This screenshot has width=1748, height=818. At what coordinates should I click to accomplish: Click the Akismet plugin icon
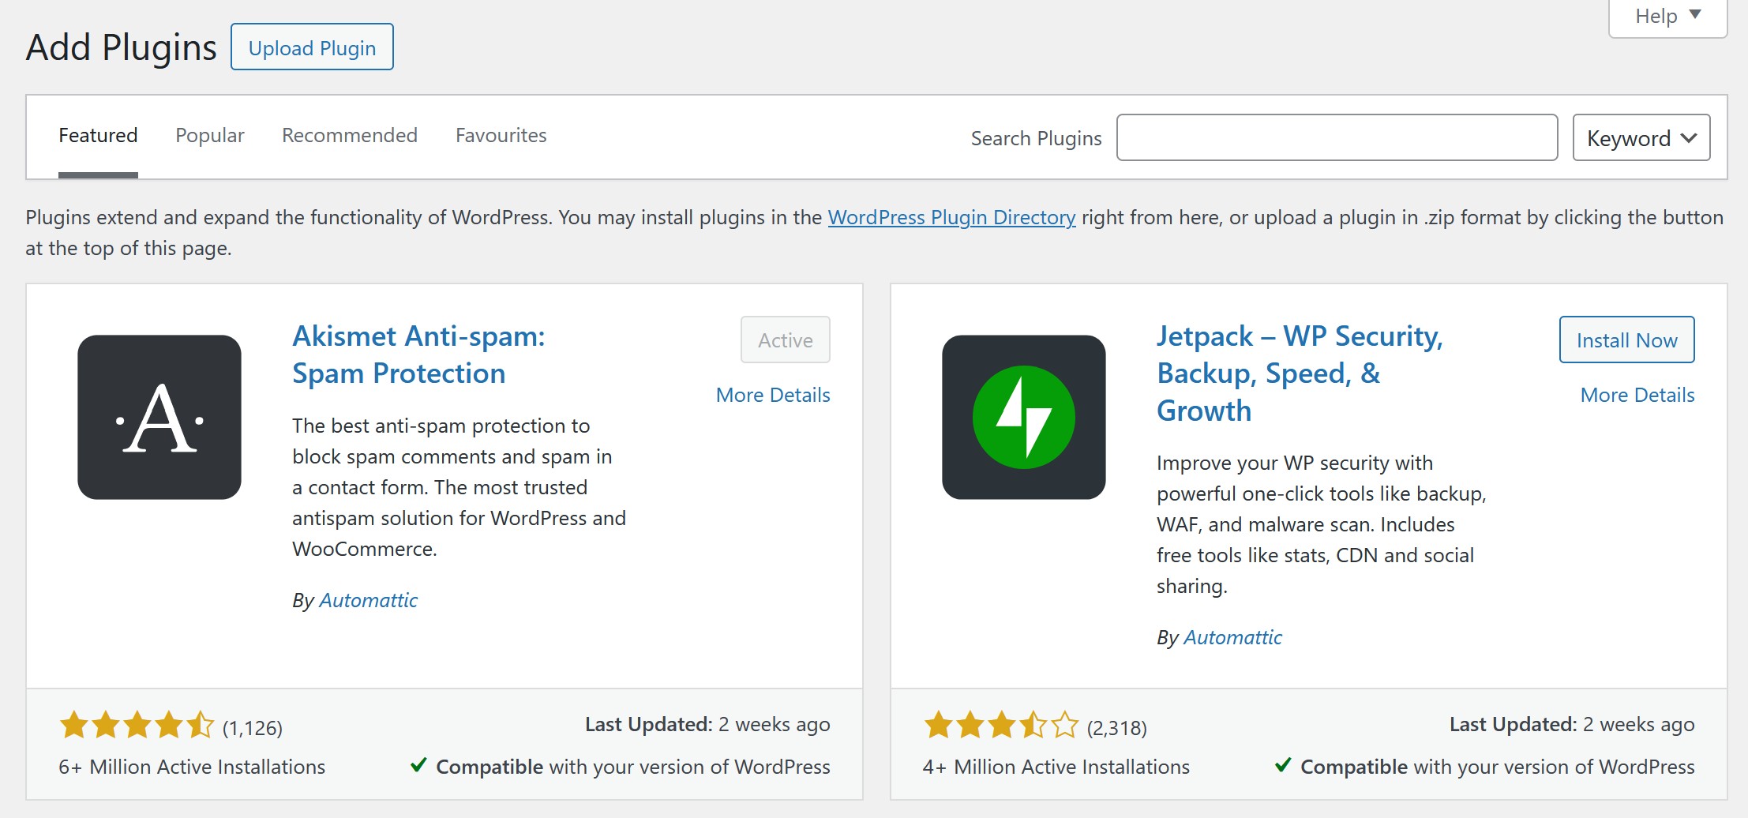[159, 417]
